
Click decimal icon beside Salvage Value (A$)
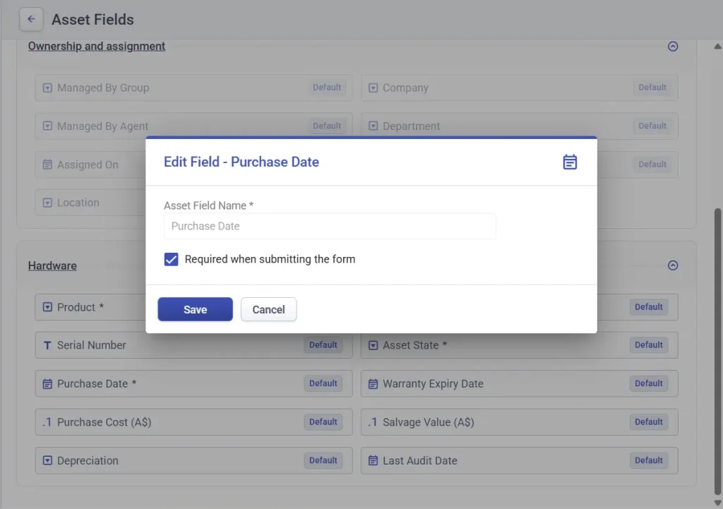point(372,422)
